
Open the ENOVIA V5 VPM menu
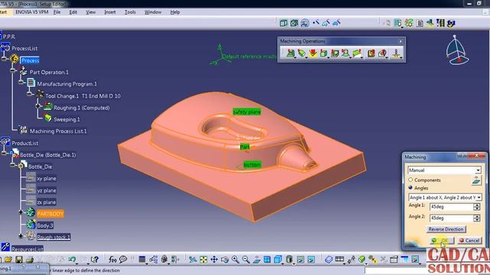[32, 12]
